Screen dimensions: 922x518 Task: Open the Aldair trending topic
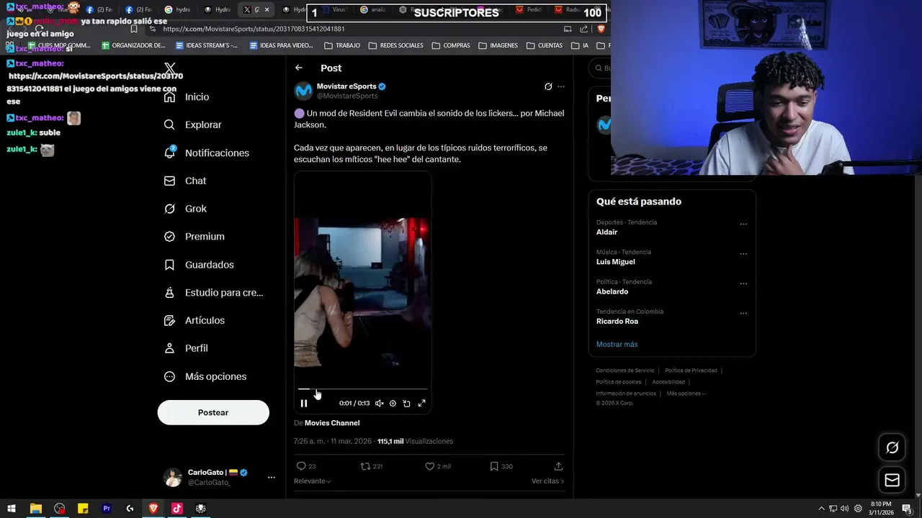607,232
